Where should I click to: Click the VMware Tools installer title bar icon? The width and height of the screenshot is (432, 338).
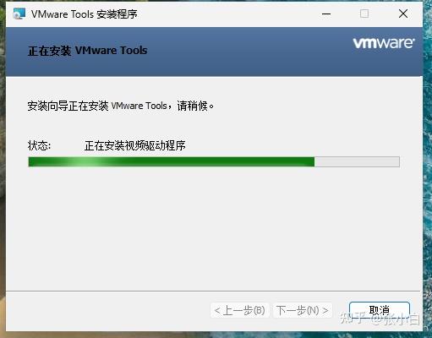pos(19,14)
